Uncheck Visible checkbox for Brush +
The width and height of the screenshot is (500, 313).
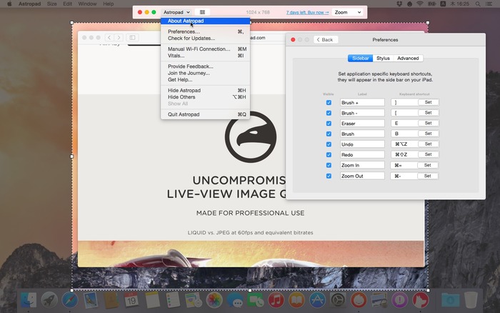tap(329, 103)
